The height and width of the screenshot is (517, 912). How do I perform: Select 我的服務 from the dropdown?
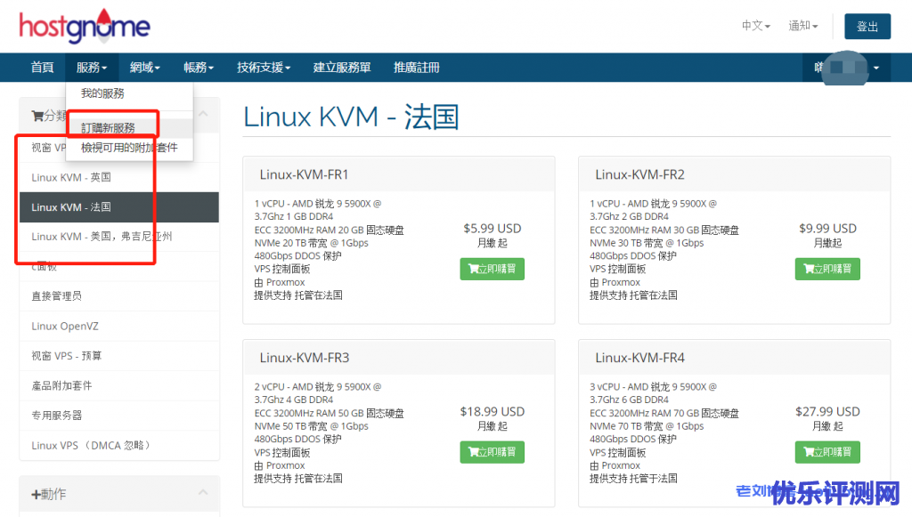[x=102, y=93]
